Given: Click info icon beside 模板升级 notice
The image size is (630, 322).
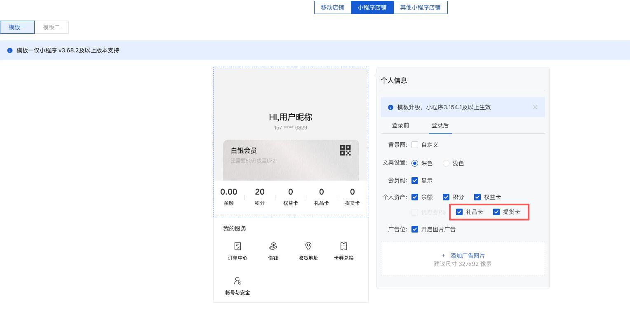Looking at the screenshot, I should [390, 107].
